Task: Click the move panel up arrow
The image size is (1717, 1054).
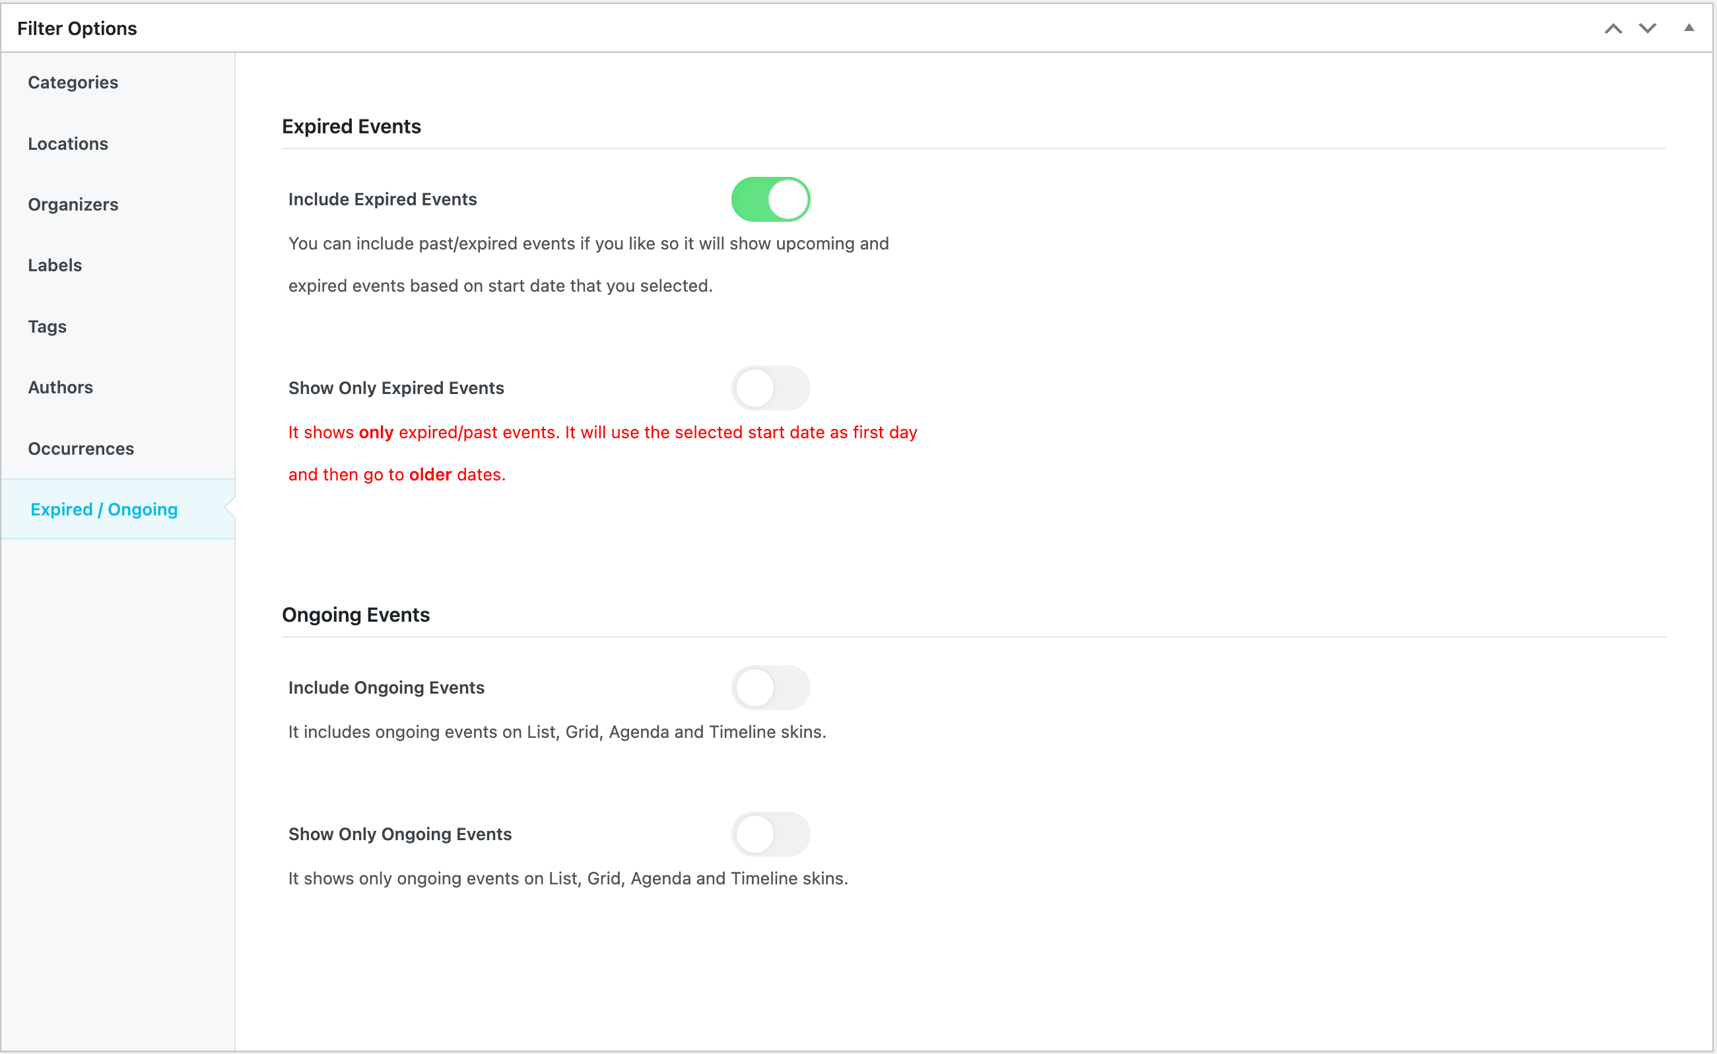Action: [x=1613, y=28]
